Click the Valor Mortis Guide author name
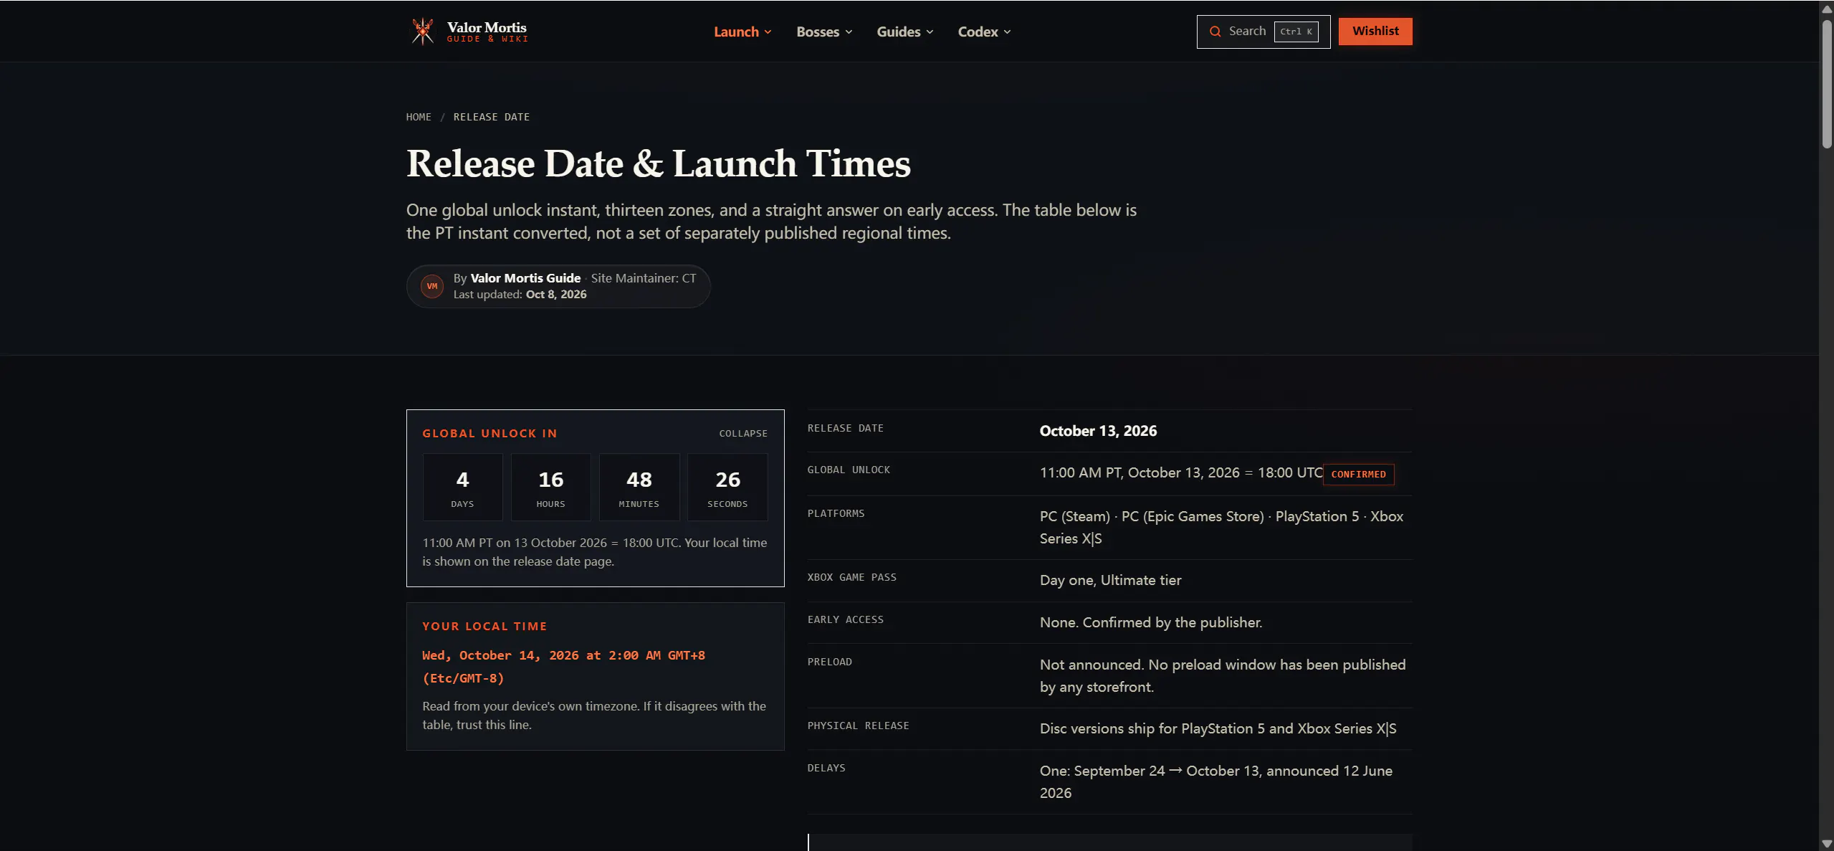 click(x=525, y=278)
